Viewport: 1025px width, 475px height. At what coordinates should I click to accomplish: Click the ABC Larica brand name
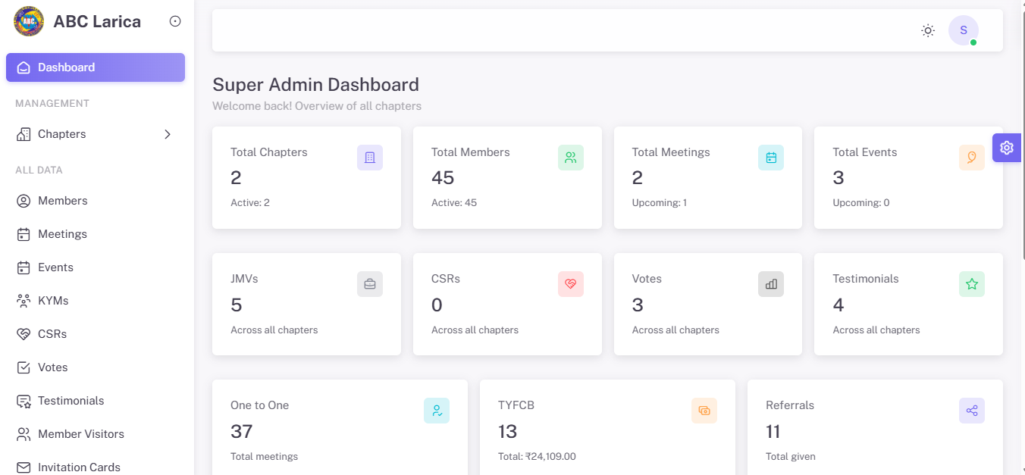[97, 22]
